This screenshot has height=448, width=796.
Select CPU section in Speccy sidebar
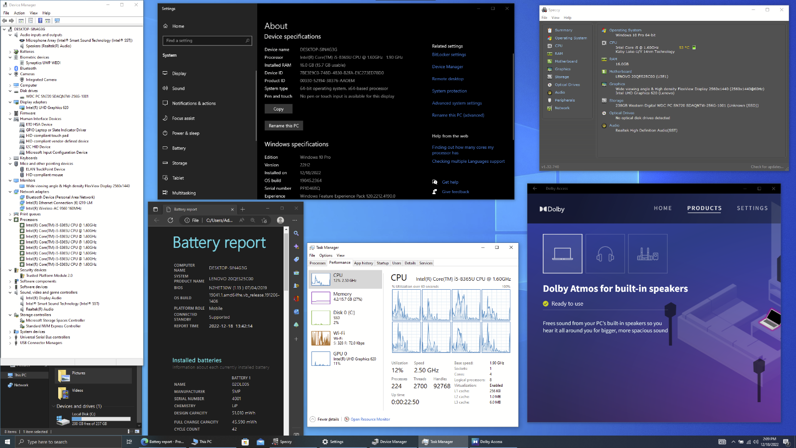tap(559, 46)
